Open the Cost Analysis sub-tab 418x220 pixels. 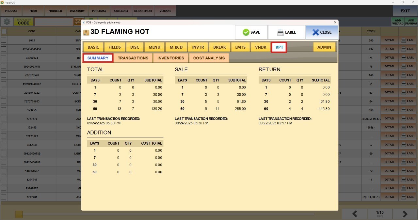coord(209,58)
